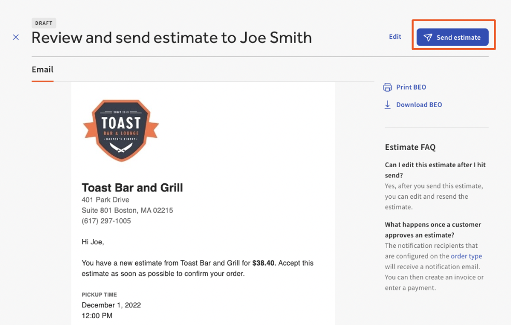Viewport: 511px width, 325px height.
Task: Click the X to close the estimate review
Action: [16, 37]
